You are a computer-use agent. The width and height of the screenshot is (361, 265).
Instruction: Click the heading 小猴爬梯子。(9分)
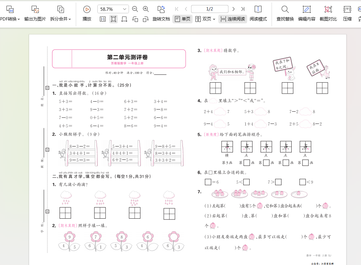[79, 134]
